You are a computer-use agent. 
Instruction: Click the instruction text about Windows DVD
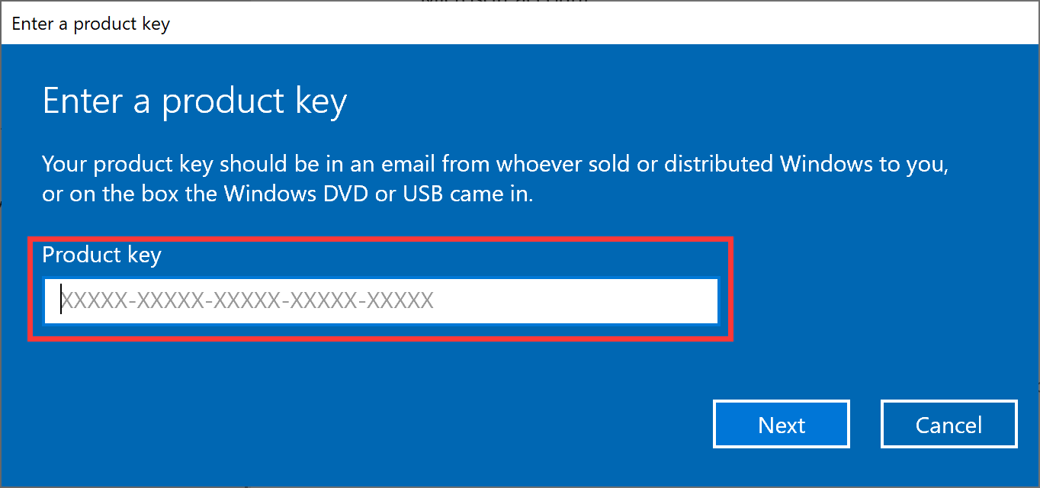[494, 178]
